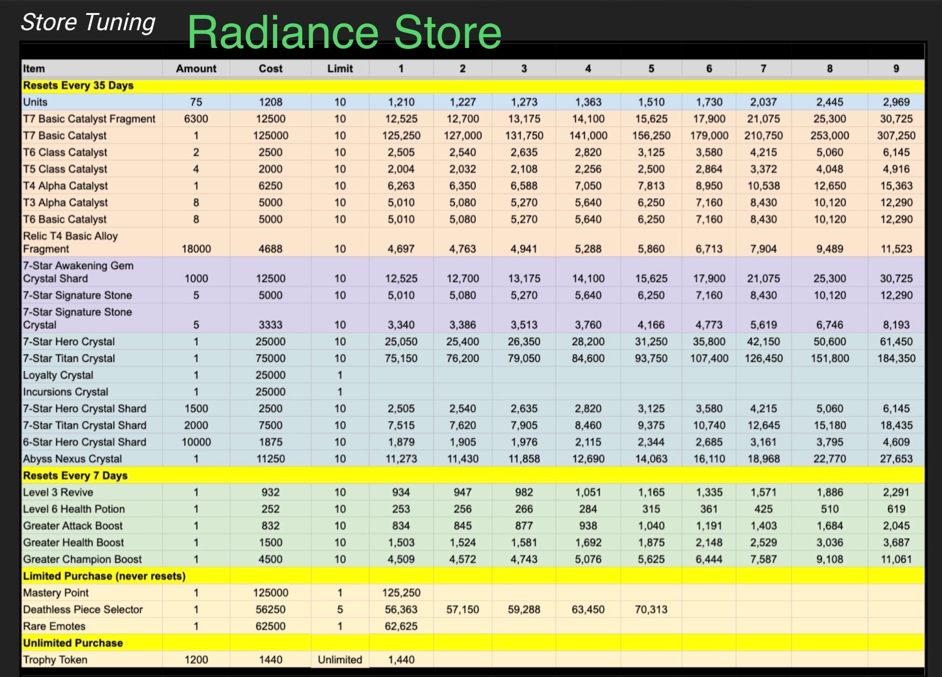Select the 'Greater Attack Boost' item cell

(92, 526)
